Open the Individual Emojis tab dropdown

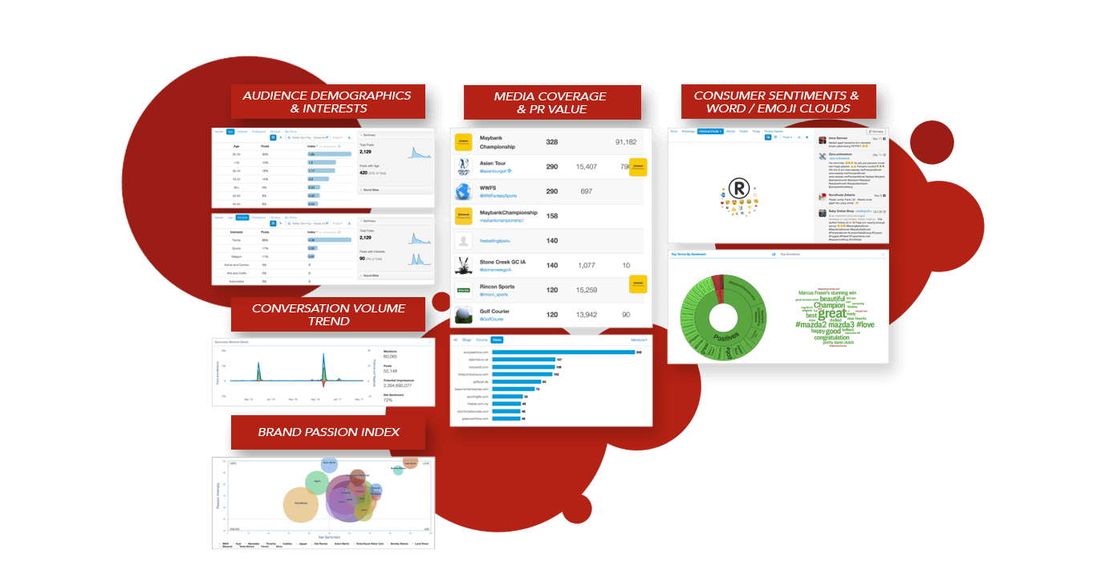pos(710,131)
